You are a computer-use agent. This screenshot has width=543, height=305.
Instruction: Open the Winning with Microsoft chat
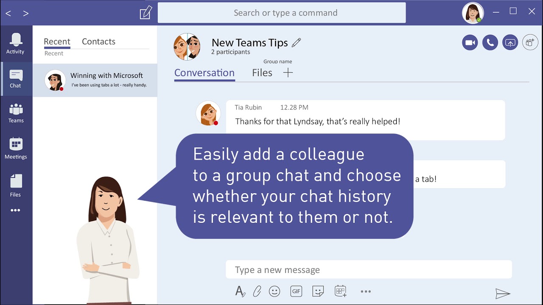click(95, 80)
